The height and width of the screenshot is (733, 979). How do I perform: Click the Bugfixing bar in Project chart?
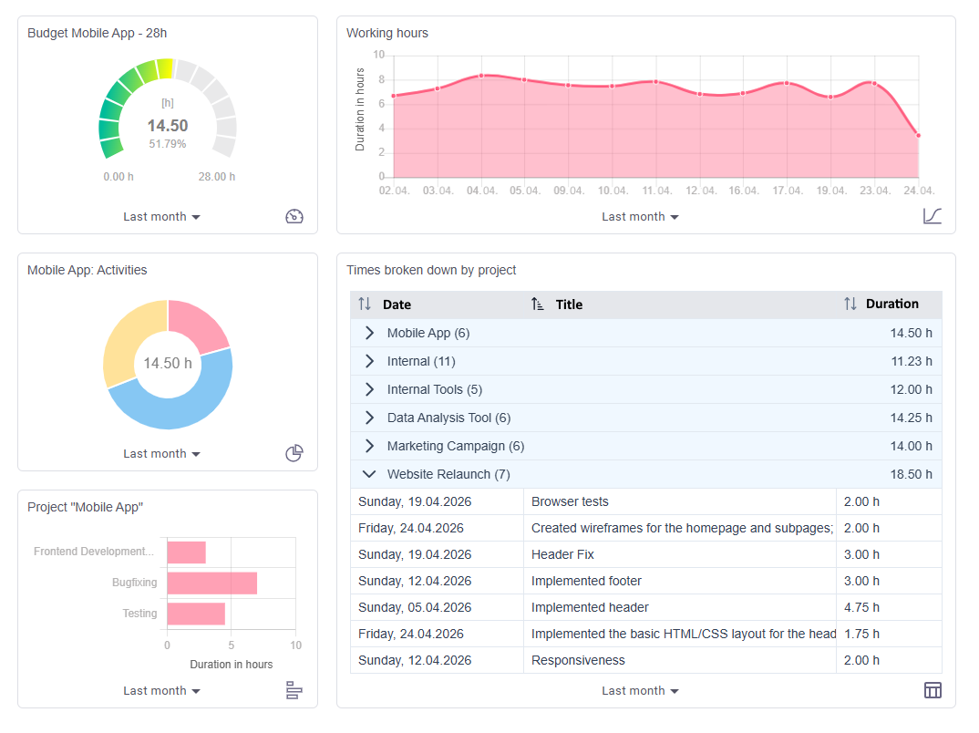[212, 583]
